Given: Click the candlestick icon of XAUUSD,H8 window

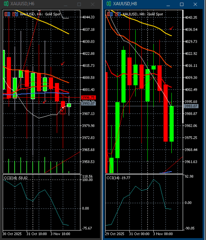Looking at the screenshot, I should 109,4.
